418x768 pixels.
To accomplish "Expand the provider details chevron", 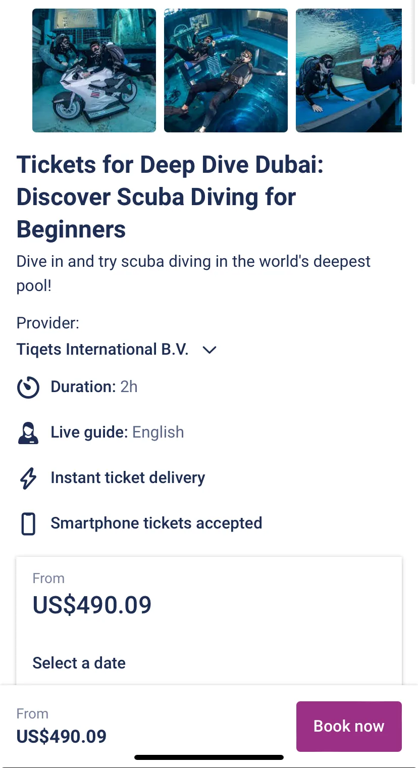I will (x=209, y=350).
